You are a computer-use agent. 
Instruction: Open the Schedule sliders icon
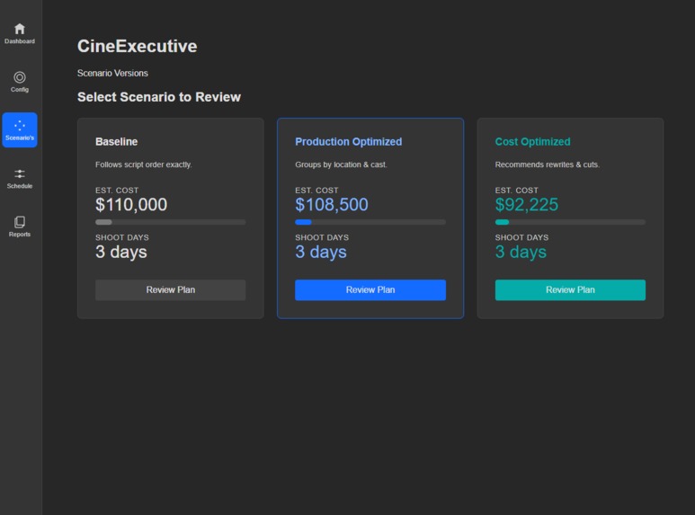(20, 173)
